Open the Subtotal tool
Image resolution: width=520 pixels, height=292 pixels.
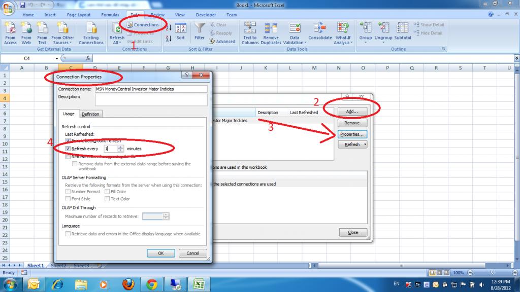[403, 31]
